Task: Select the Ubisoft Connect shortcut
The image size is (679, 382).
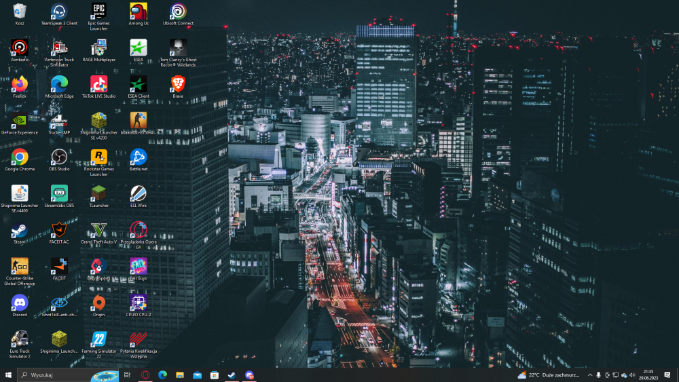Action: coord(178,14)
